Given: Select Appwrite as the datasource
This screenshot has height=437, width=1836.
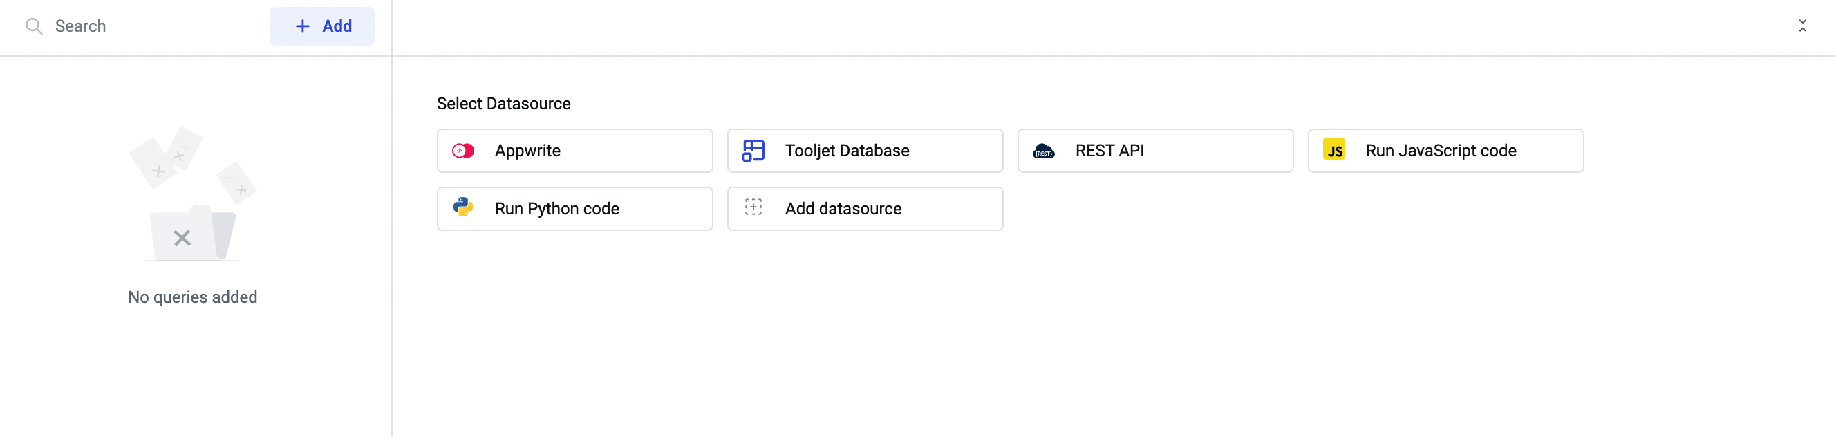Looking at the screenshot, I should (574, 151).
